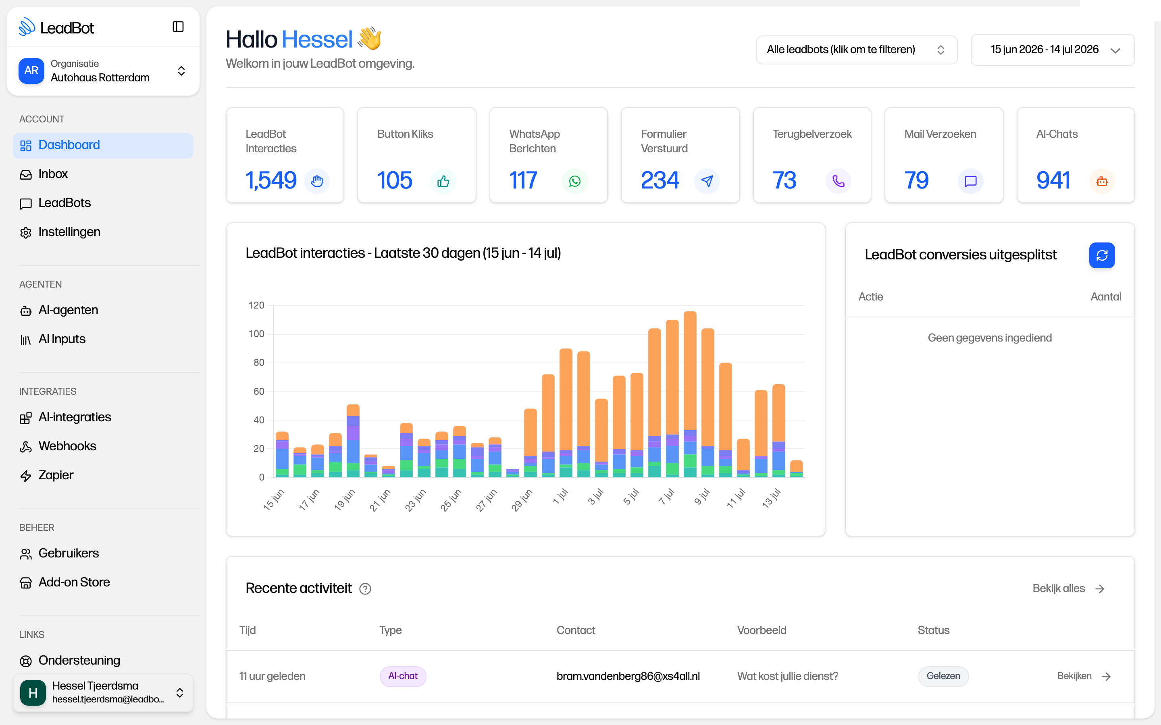Click the hand icon in LeadBot Interacties card

[x=316, y=181]
